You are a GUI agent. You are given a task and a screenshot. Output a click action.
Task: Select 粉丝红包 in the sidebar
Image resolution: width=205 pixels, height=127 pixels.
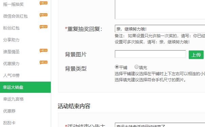[x=11, y=28]
